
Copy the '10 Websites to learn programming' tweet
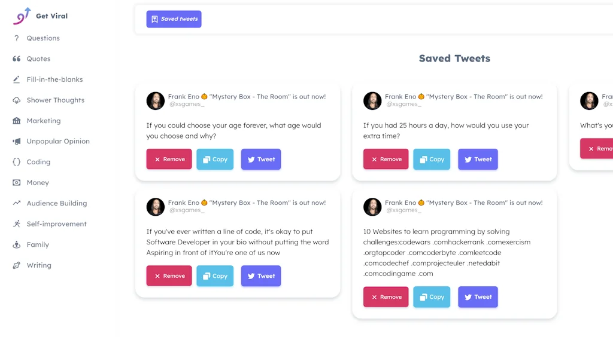click(432, 297)
